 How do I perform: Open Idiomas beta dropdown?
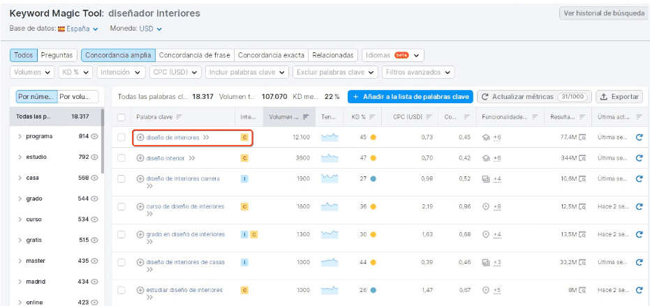point(393,55)
